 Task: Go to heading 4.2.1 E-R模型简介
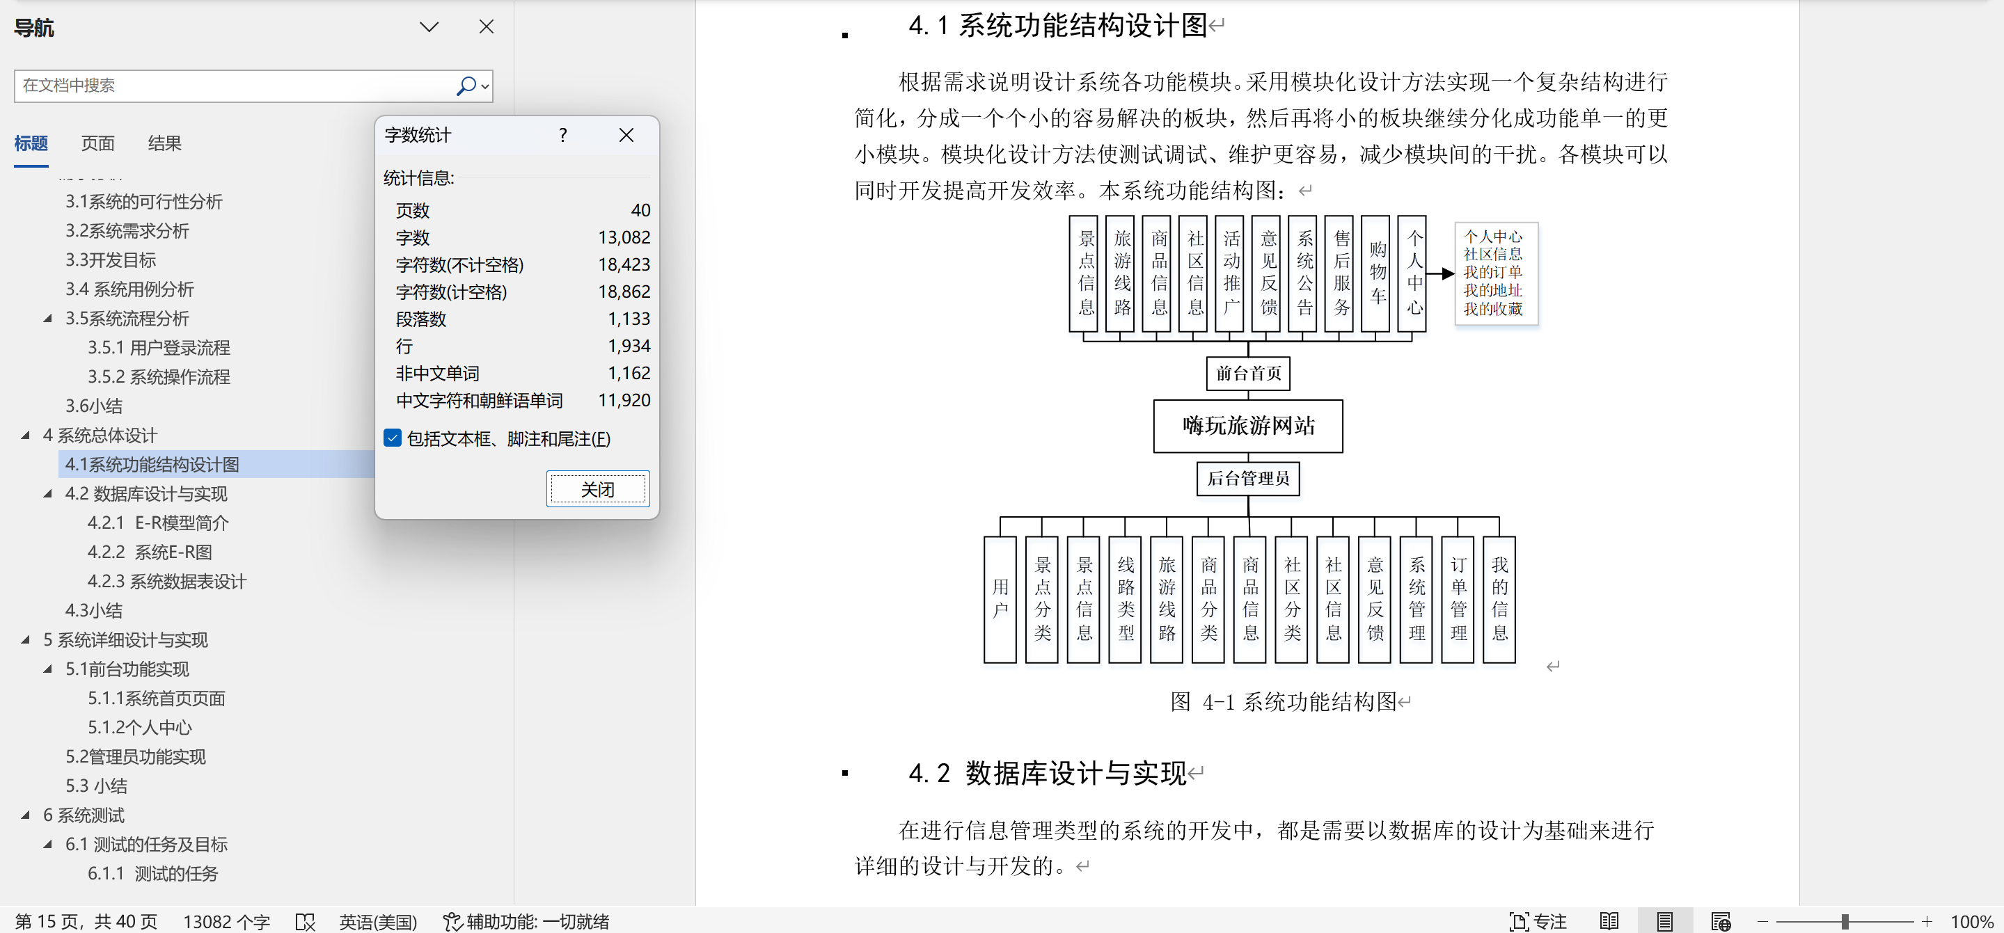coord(158,523)
